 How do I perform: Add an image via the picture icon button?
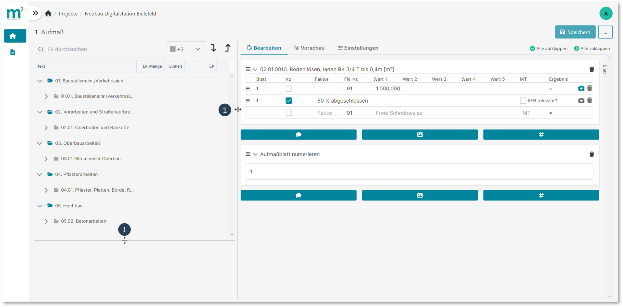pyautogui.click(x=420, y=134)
